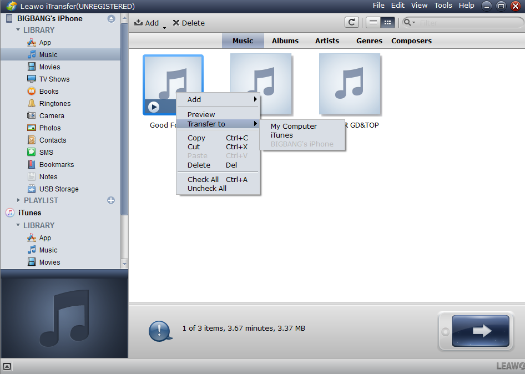Image resolution: width=525 pixels, height=374 pixels.
Task: Select Music under BIGBANG's iPhone library
Action: 60,54
